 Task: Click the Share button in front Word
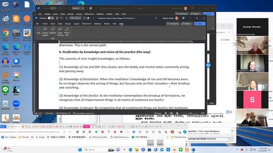pos(200,24)
